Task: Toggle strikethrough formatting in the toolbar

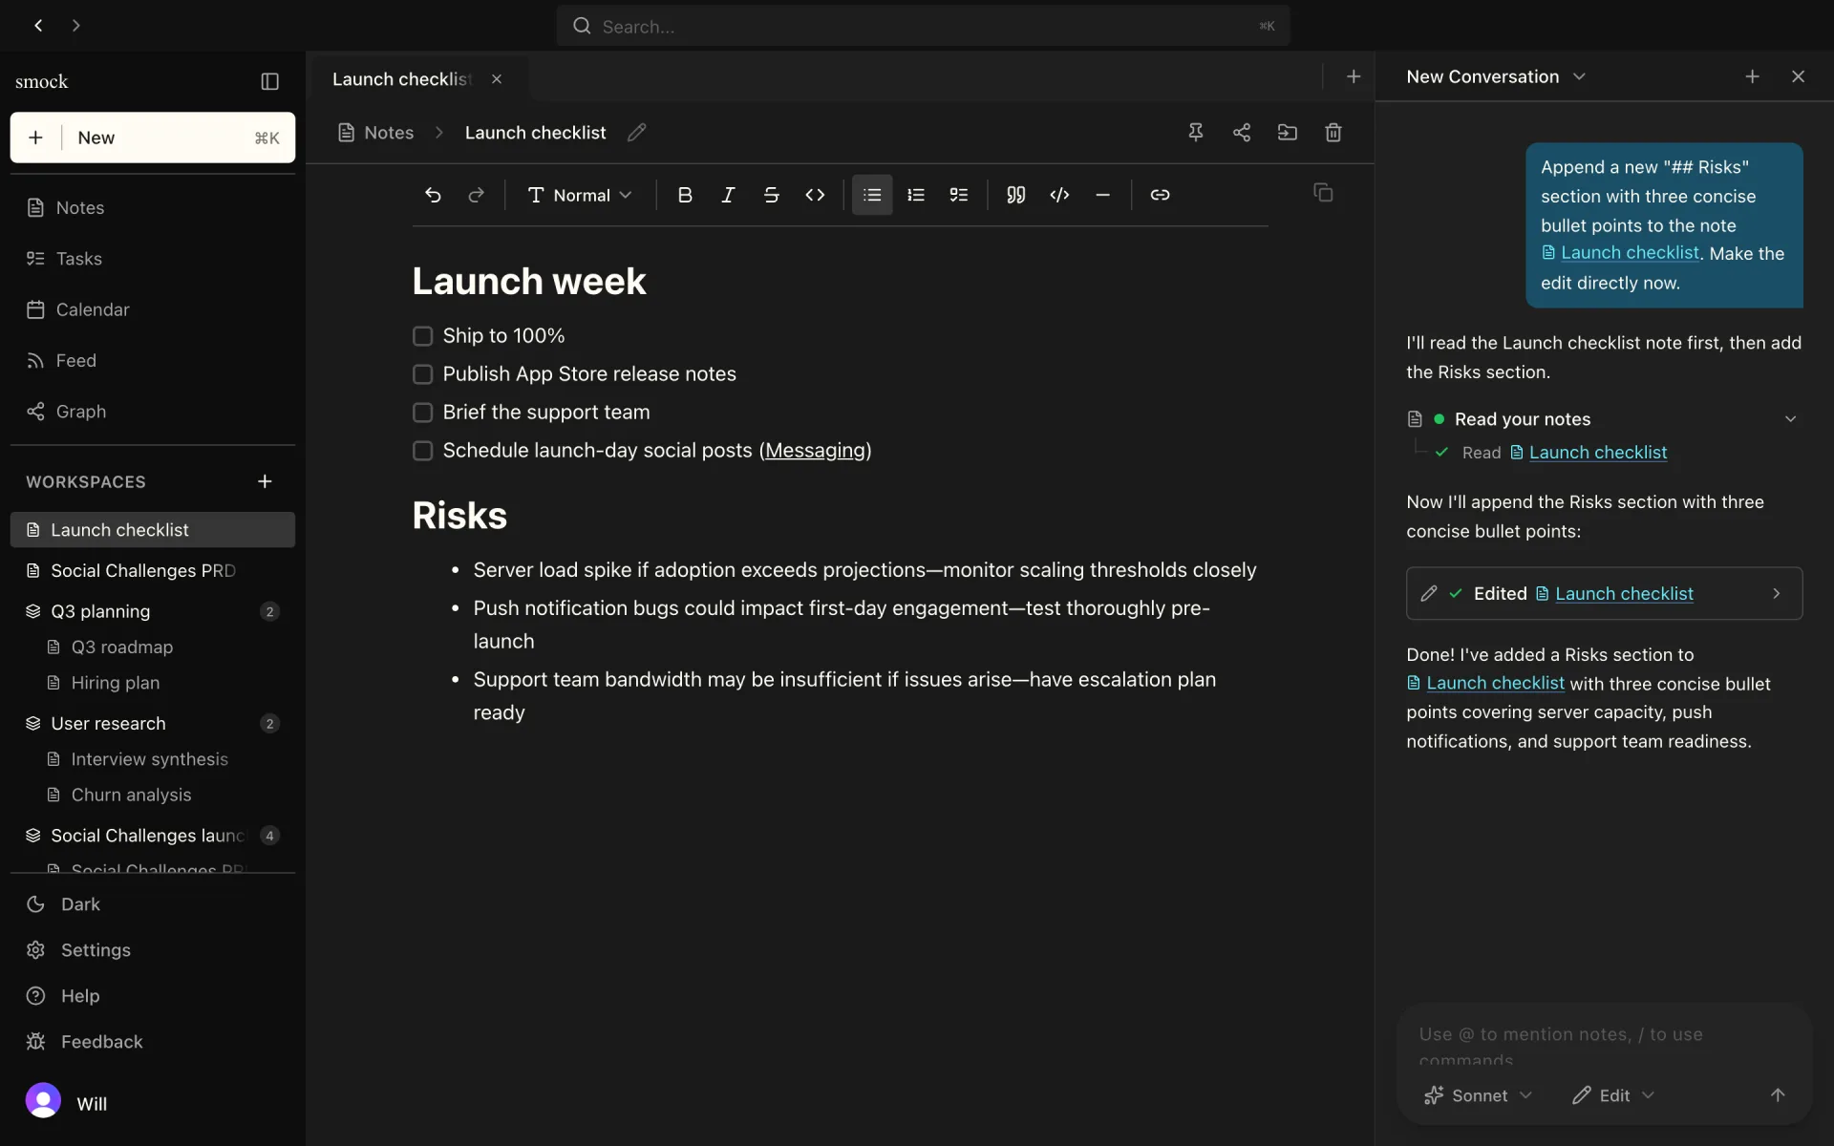Action: (x=771, y=195)
